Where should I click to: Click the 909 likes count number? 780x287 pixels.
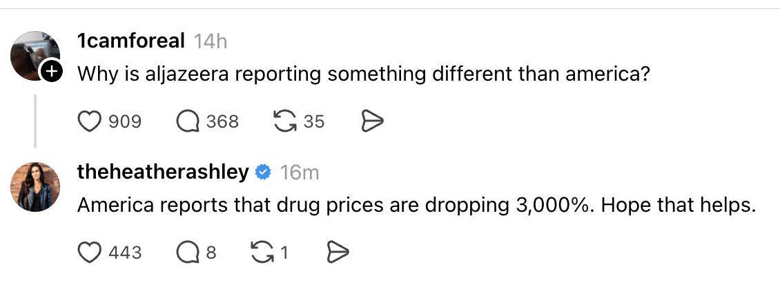pyautogui.click(x=125, y=122)
